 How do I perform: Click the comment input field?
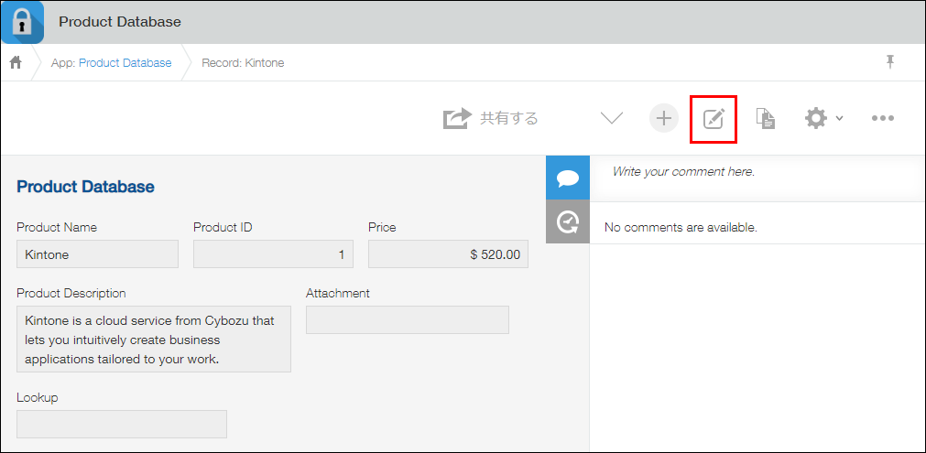tap(757, 172)
